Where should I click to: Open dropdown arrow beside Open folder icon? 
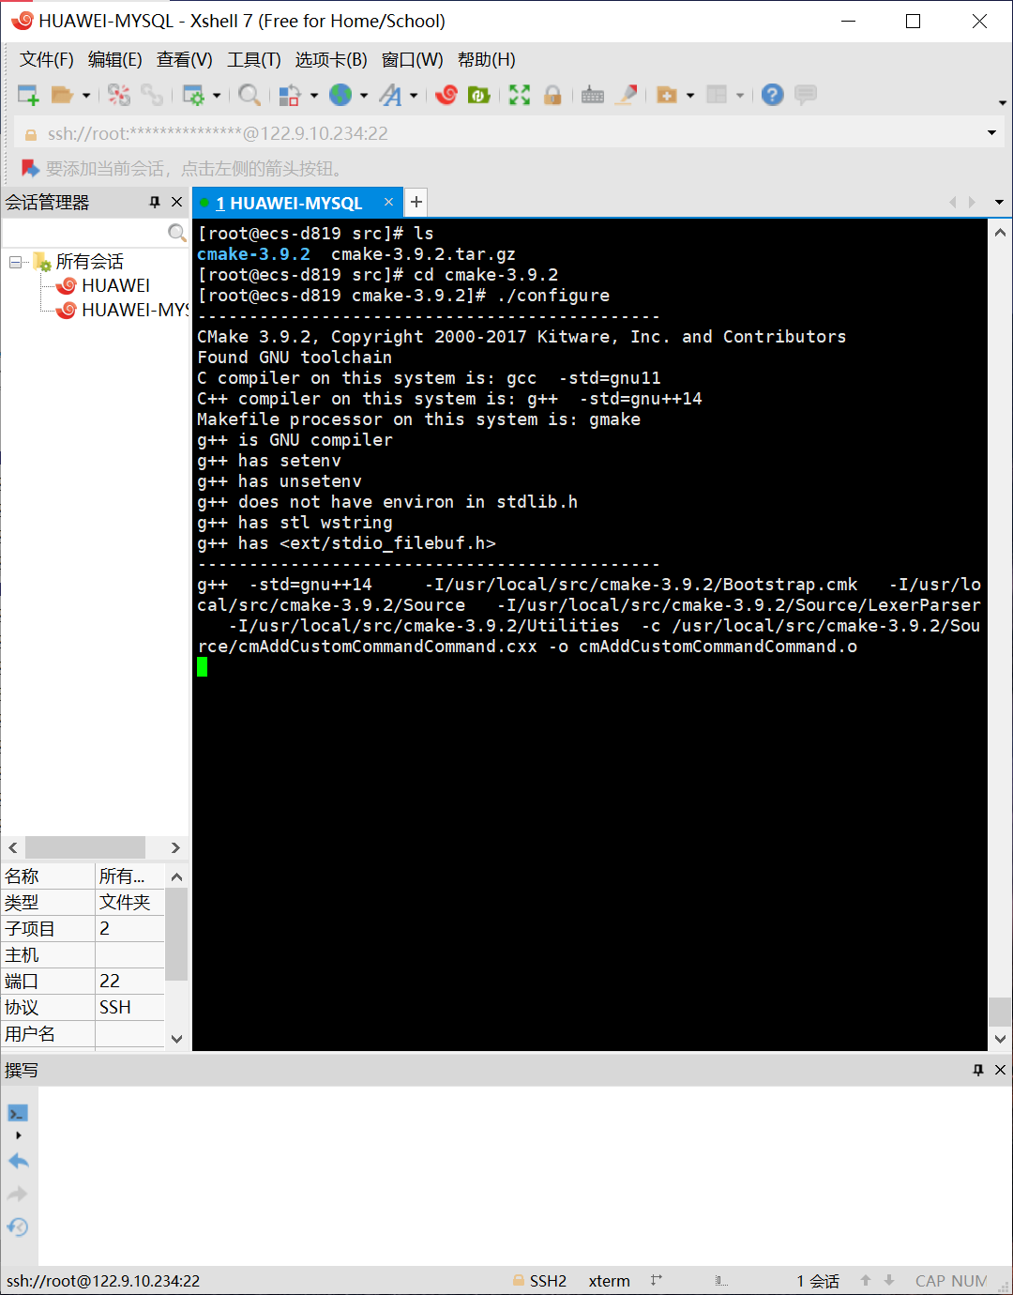[x=85, y=95]
